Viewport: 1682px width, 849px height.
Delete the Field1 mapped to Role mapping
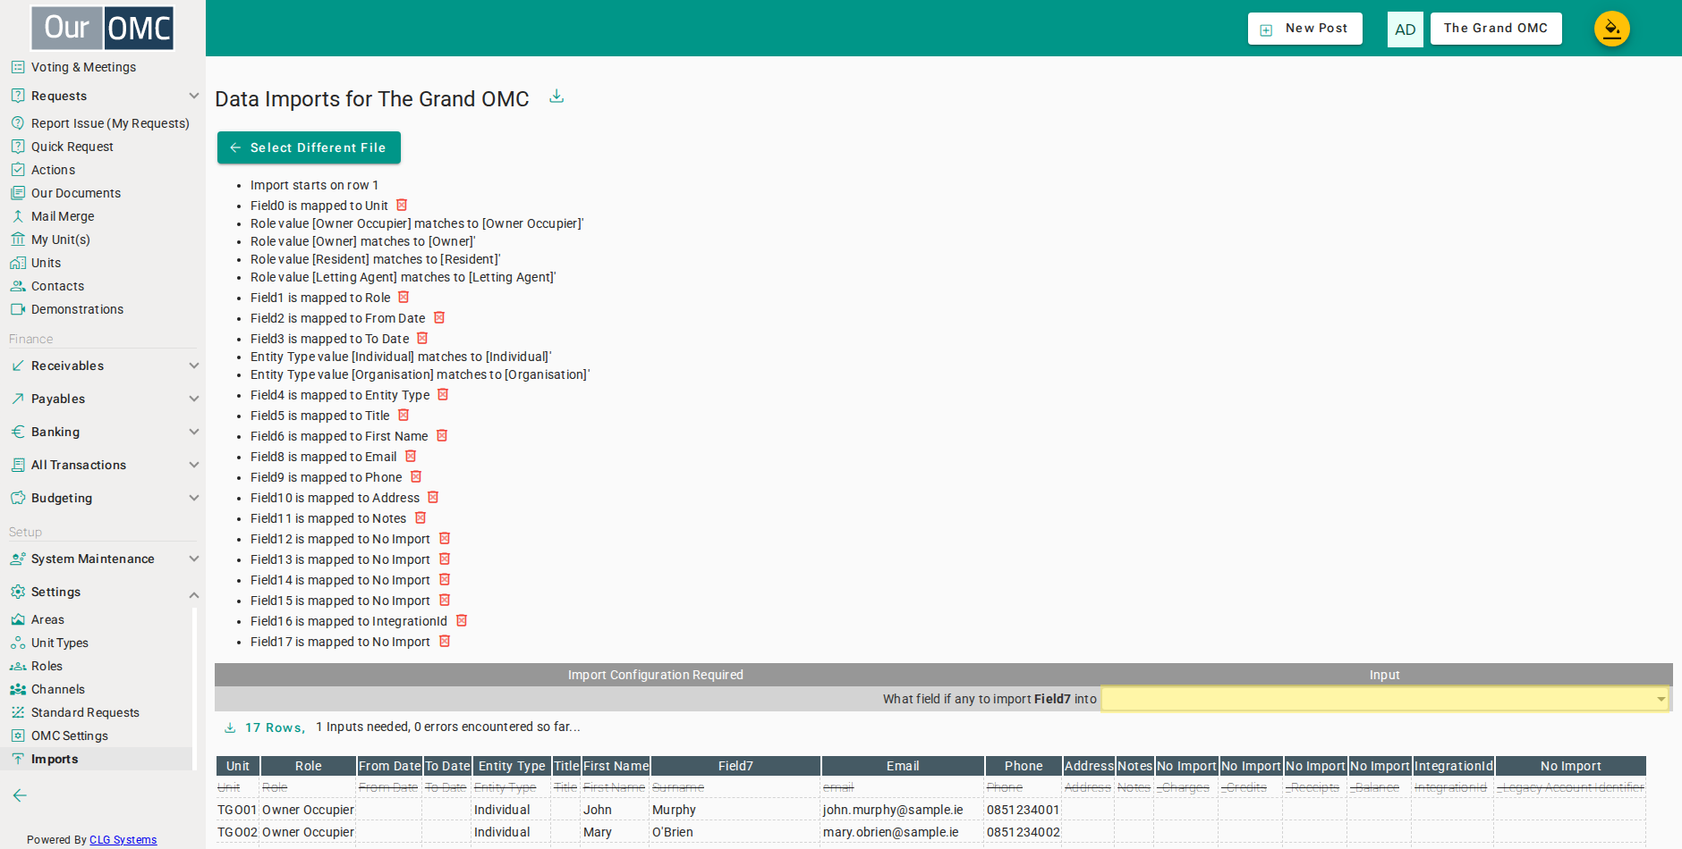pyautogui.click(x=404, y=298)
